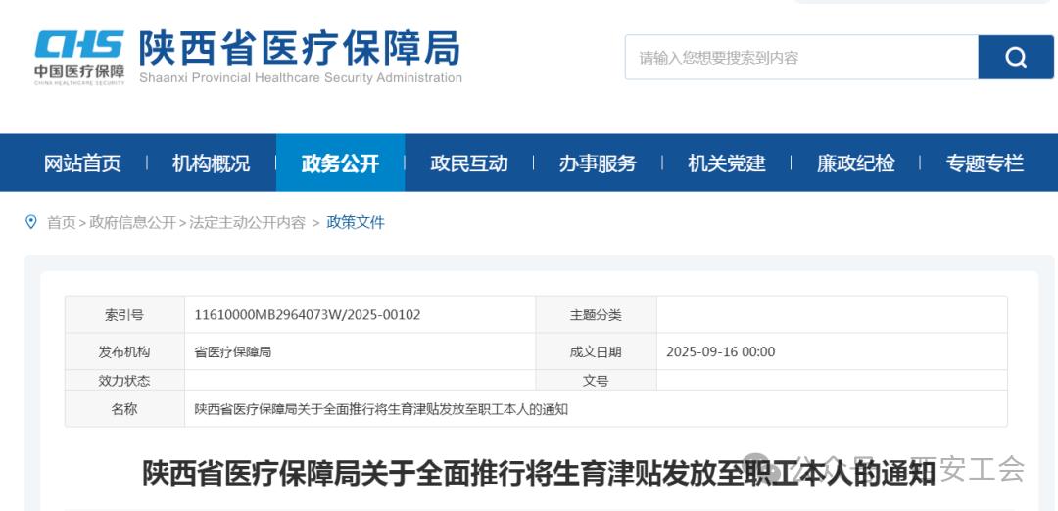Click the 政府信息公开 breadcrumb link

[x=132, y=222]
